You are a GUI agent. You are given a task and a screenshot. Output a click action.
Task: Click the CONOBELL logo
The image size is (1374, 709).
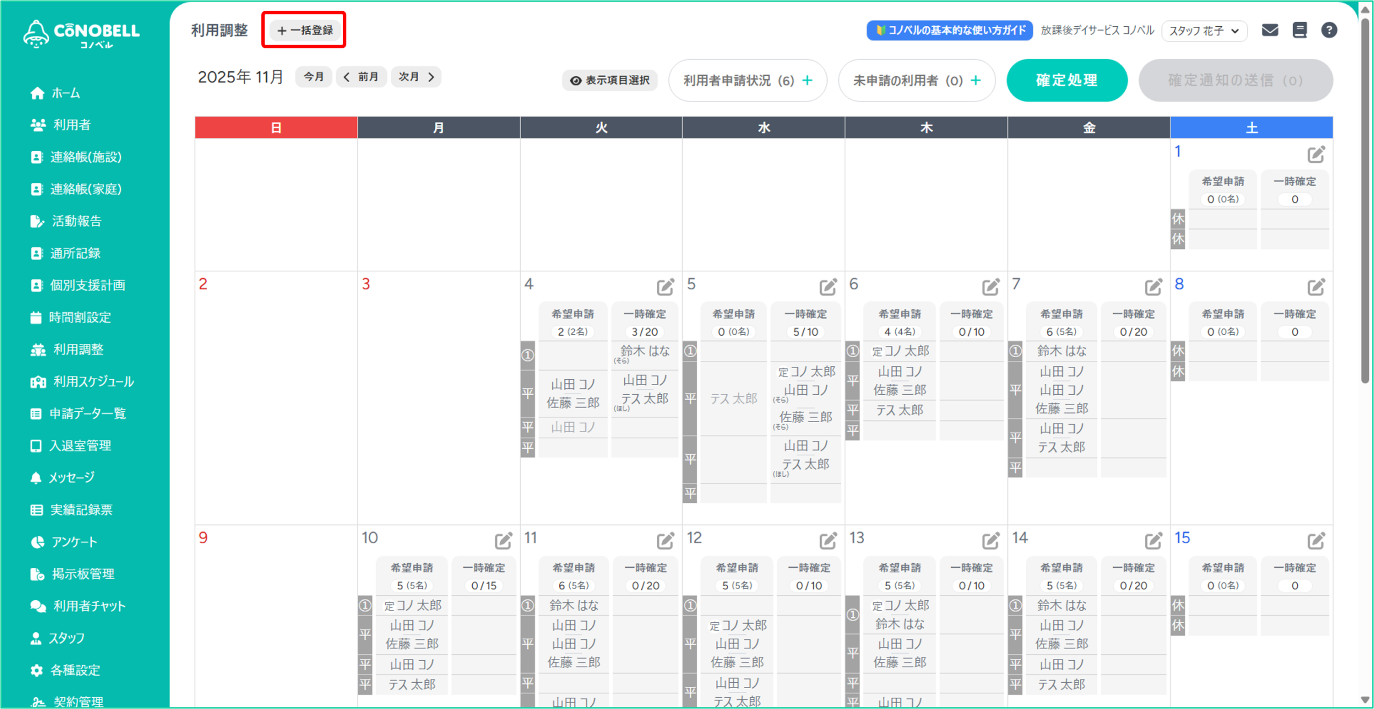click(x=82, y=34)
